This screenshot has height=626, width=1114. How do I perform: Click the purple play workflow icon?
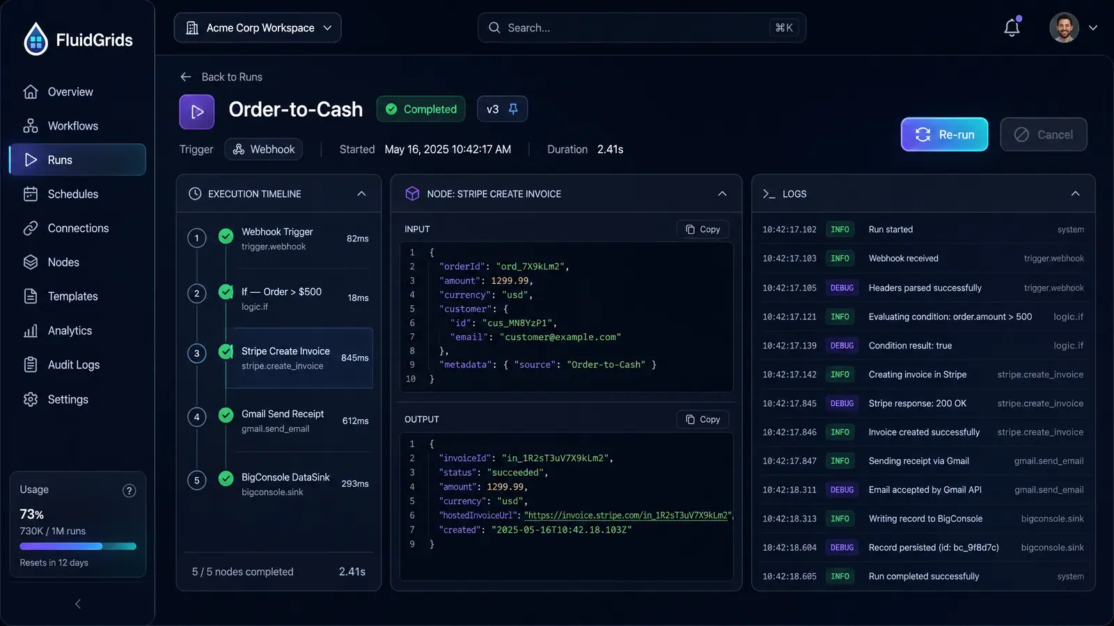point(197,112)
